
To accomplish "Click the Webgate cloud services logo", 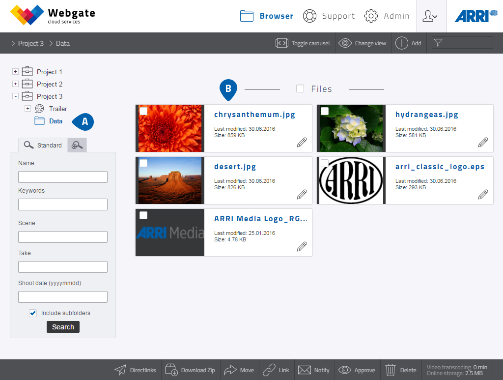I will pos(53,15).
